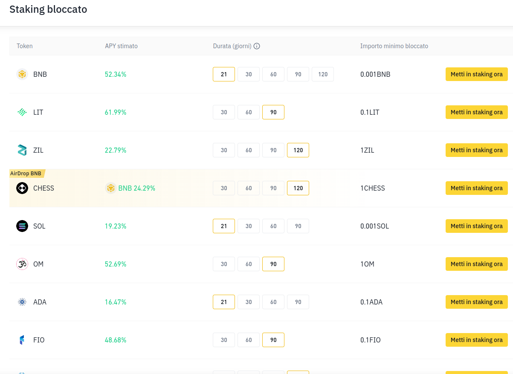Click minimum amount 1CHESS
This screenshot has width=513, height=374.
pyautogui.click(x=373, y=188)
